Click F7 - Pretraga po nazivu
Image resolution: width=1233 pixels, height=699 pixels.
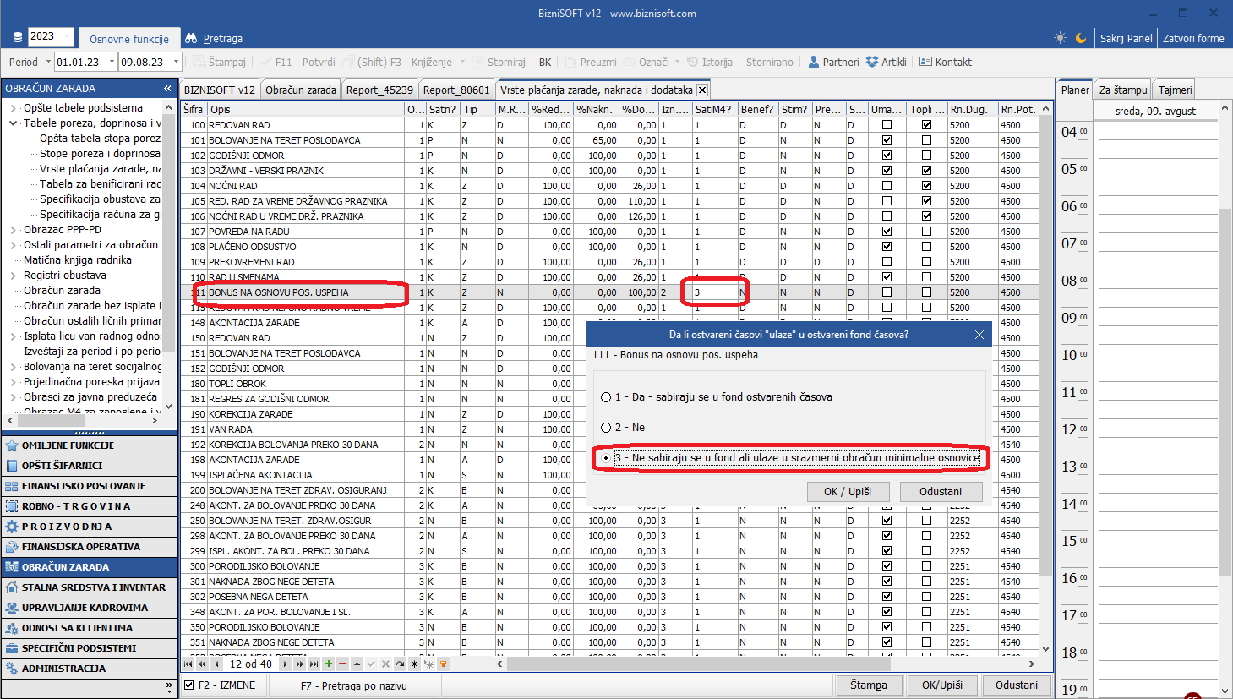coord(354,685)
